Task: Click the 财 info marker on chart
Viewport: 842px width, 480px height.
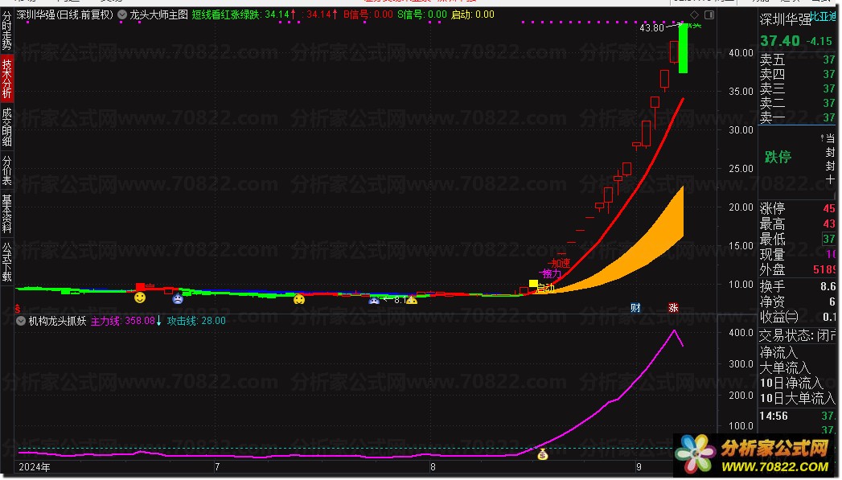Action: coord(635,308)
